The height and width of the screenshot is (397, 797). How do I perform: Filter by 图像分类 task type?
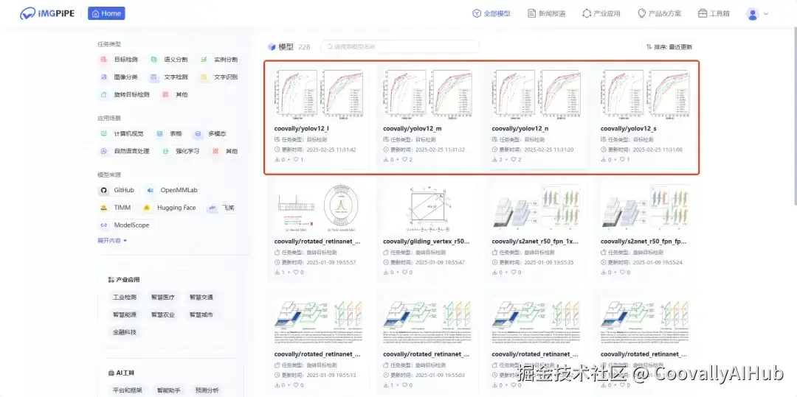click(119, 77)
